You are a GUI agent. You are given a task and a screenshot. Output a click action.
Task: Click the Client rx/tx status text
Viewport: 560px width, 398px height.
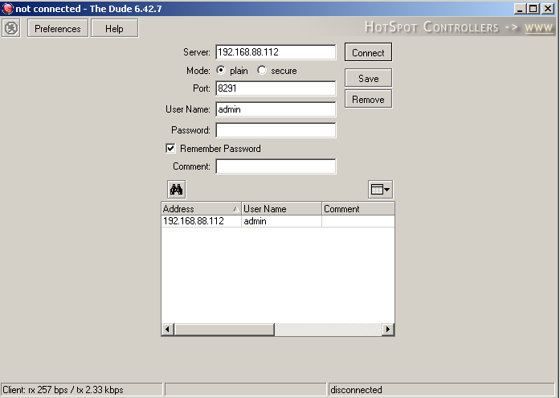63,390
